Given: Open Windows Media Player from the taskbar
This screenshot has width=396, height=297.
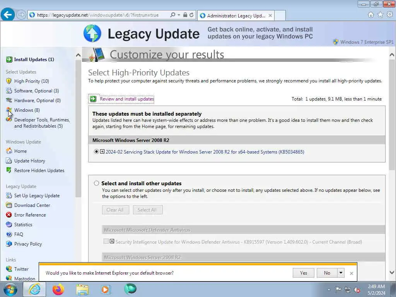Looking at the screenshot, I should [x=106, y=289].
